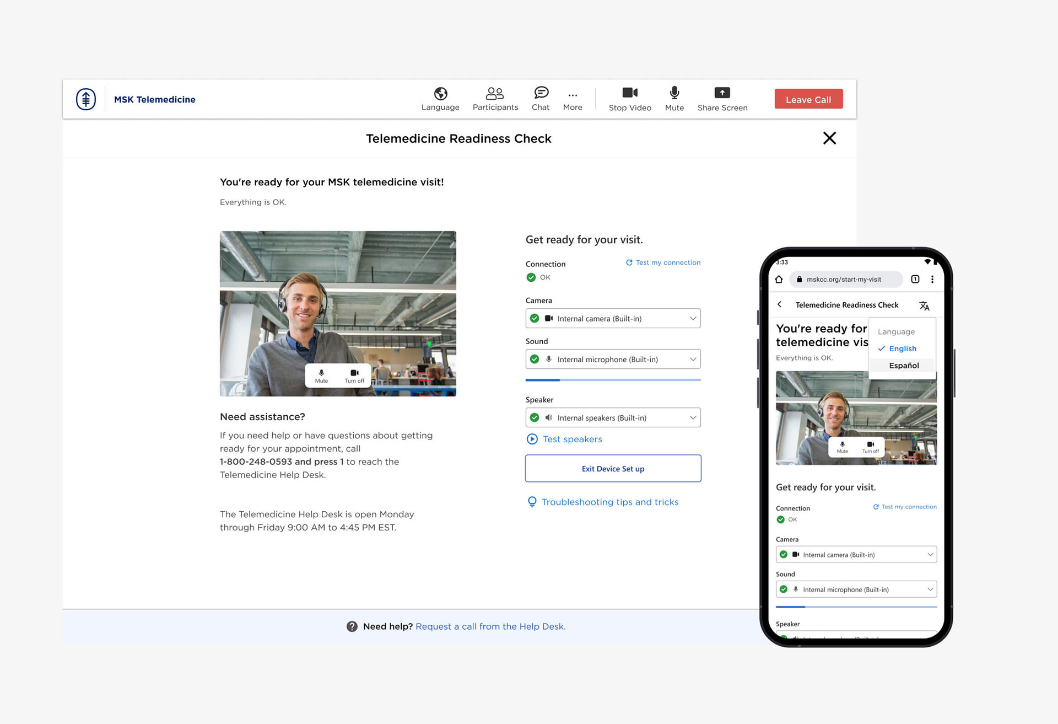The width and height of the screenshot is (1058, 724).
Task: Expand the Internal microphone dropdown
Action: point(613,359)
